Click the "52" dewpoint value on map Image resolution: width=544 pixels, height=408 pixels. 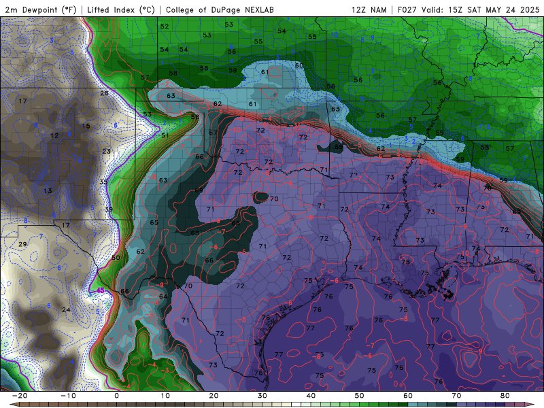(x=165, y=27)
